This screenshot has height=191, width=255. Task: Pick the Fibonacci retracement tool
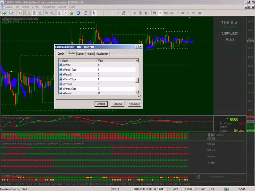pos(129,13)
